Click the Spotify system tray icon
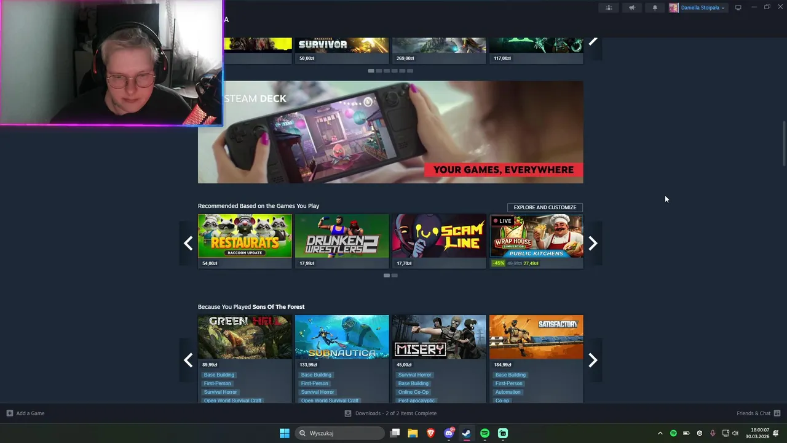The image size is (787, 443). (673, 433)
